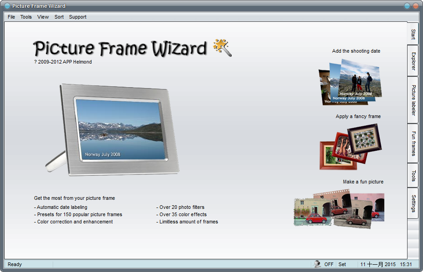
Task: Click the webcam icon in the status bar
Action: (x=317, y=264)
